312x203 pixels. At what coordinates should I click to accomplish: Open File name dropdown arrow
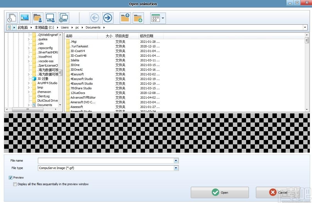(x=176, y=161)
